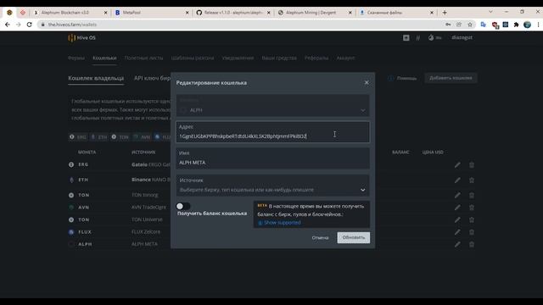Image resolution: width=543 pixels, height=305 pixels.
Task: Toggle the fetch wallet balance switch
Action: [x=183, y=206]
